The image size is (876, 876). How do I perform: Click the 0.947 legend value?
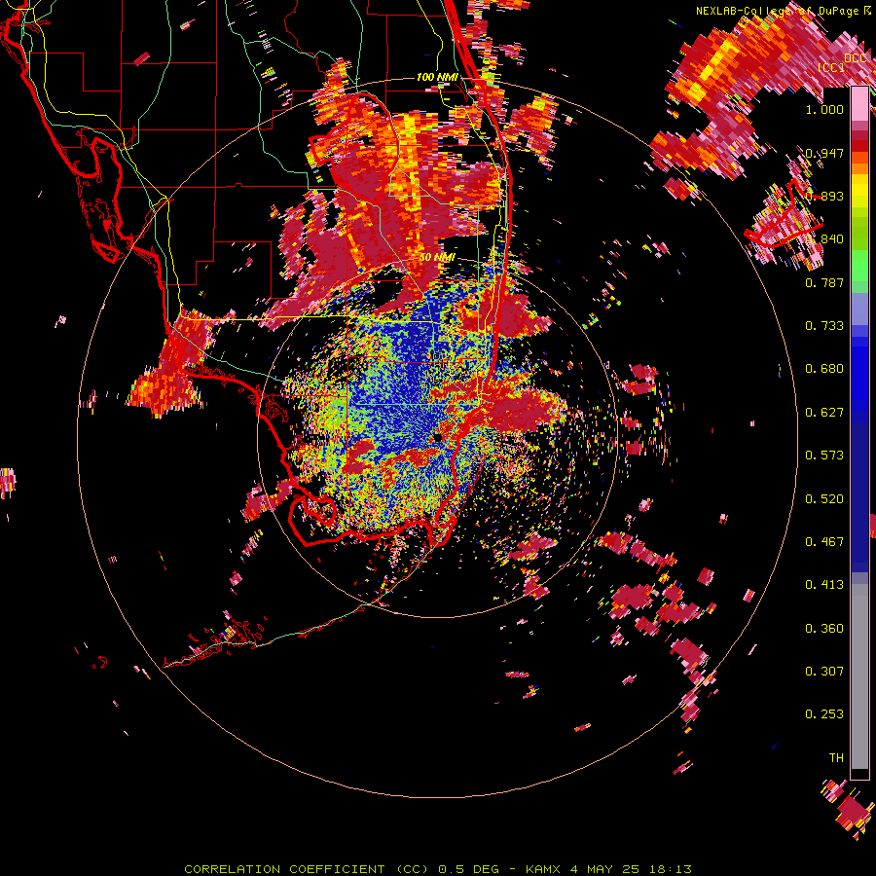(x=824, y=153)
